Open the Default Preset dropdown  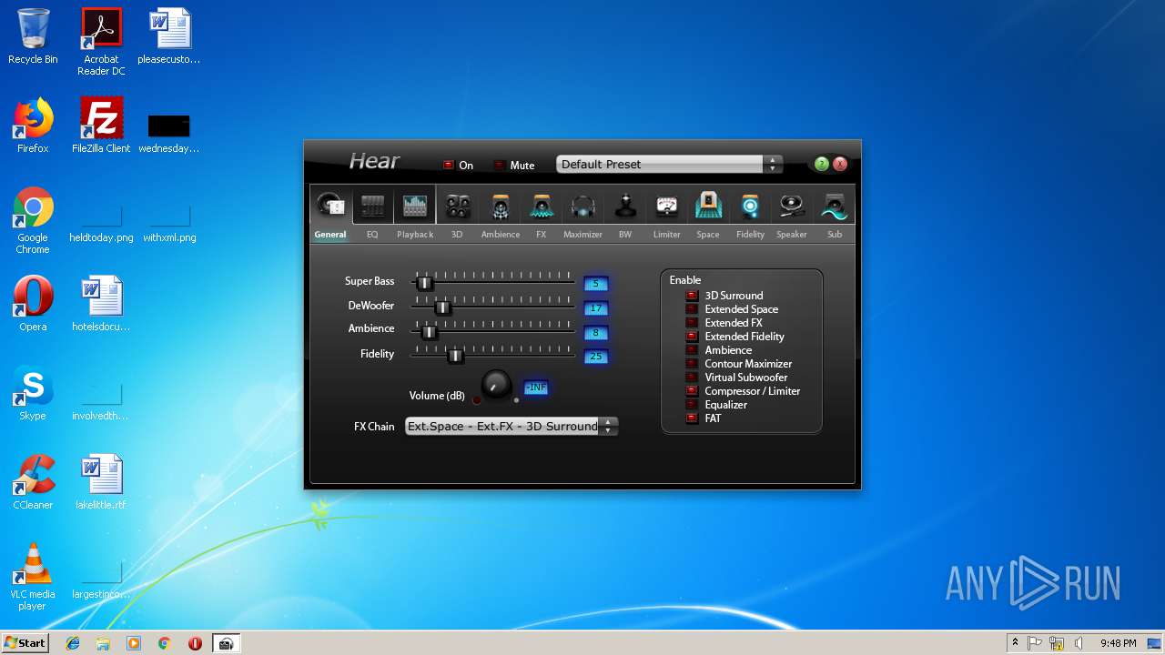(669, 165)
